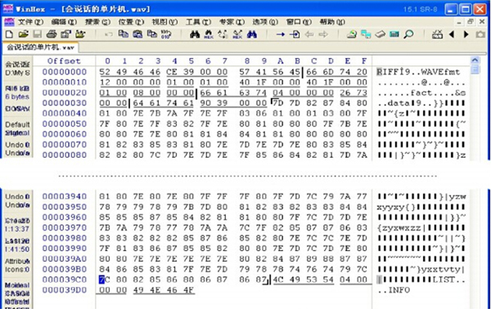Open a file with the yellow folder icon
The width and height of the screenshot is (491, 309).
pyautogui.click(x=23, y=34)
